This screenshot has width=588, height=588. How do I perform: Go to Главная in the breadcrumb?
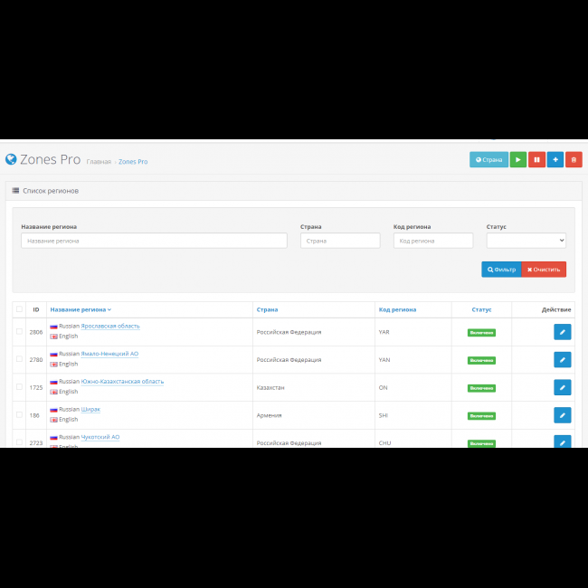coord(99,162)
